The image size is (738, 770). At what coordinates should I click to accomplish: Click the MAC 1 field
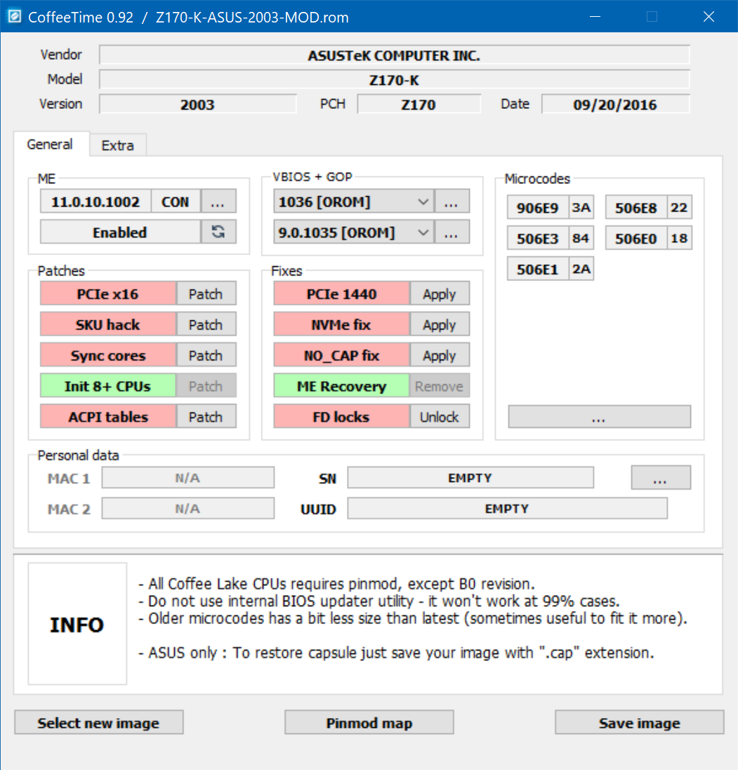pyautogui.click(x=188, y=477)
